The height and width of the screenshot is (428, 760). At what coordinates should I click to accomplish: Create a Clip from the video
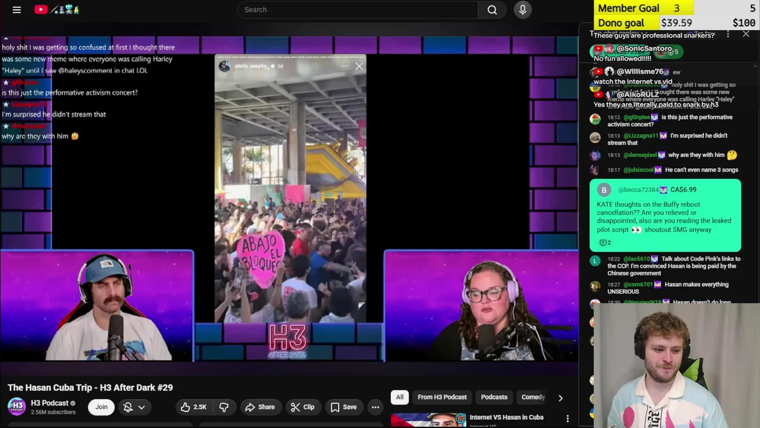click(302, 407)
